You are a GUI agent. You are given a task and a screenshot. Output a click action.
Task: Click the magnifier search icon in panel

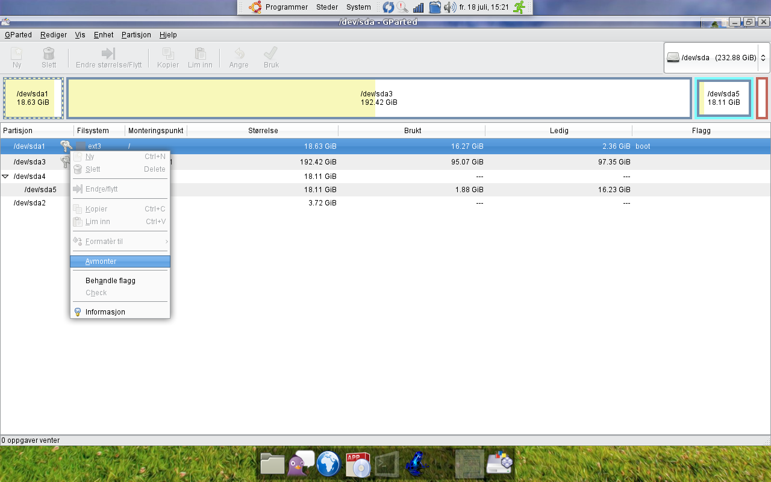pos(402,7)
